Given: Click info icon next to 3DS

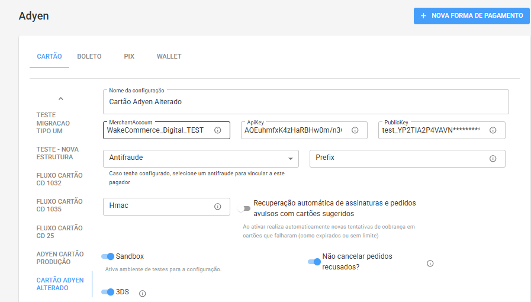Looking at the screenshot, I should tap(143, 294).
